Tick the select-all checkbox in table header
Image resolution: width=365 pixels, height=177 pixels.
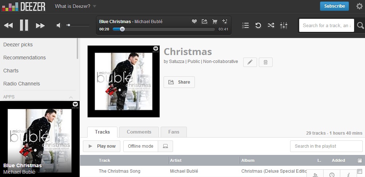click(x=360, y=161)
